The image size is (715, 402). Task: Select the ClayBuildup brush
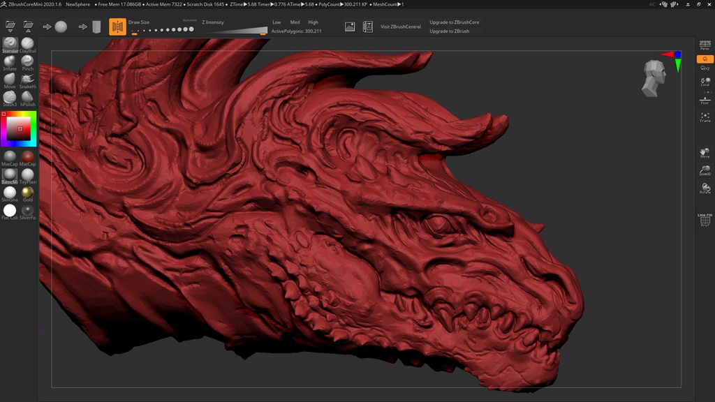(27, 45)
